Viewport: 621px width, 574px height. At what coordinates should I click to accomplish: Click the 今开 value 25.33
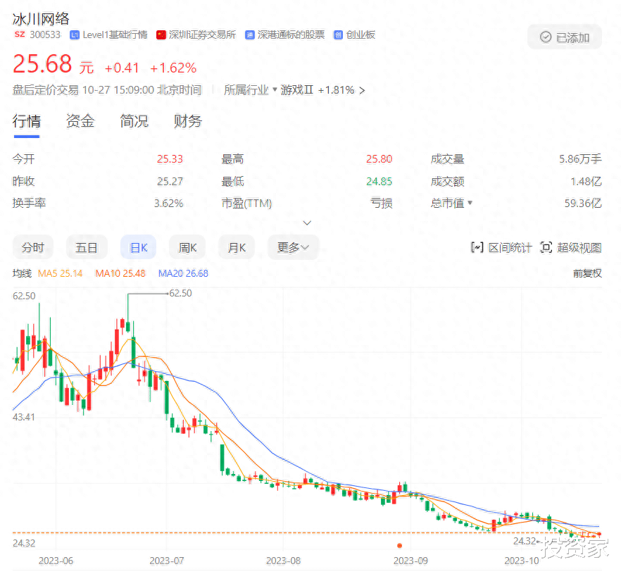click(x=170, y=159)
